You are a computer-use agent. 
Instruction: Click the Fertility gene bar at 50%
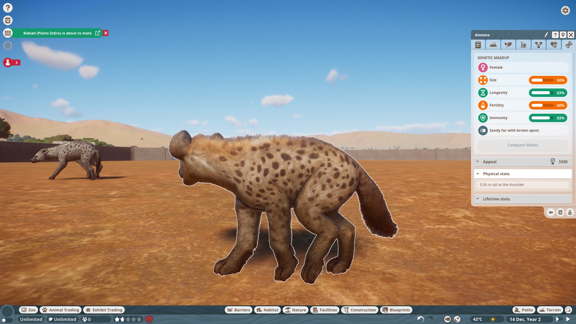point(548,105)
